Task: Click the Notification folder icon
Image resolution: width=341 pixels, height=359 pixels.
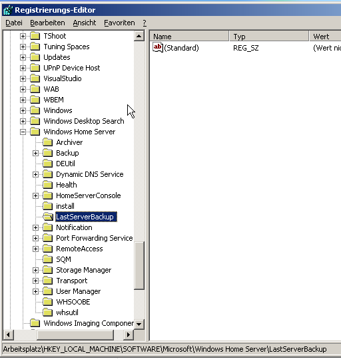Action: point(48,227)
